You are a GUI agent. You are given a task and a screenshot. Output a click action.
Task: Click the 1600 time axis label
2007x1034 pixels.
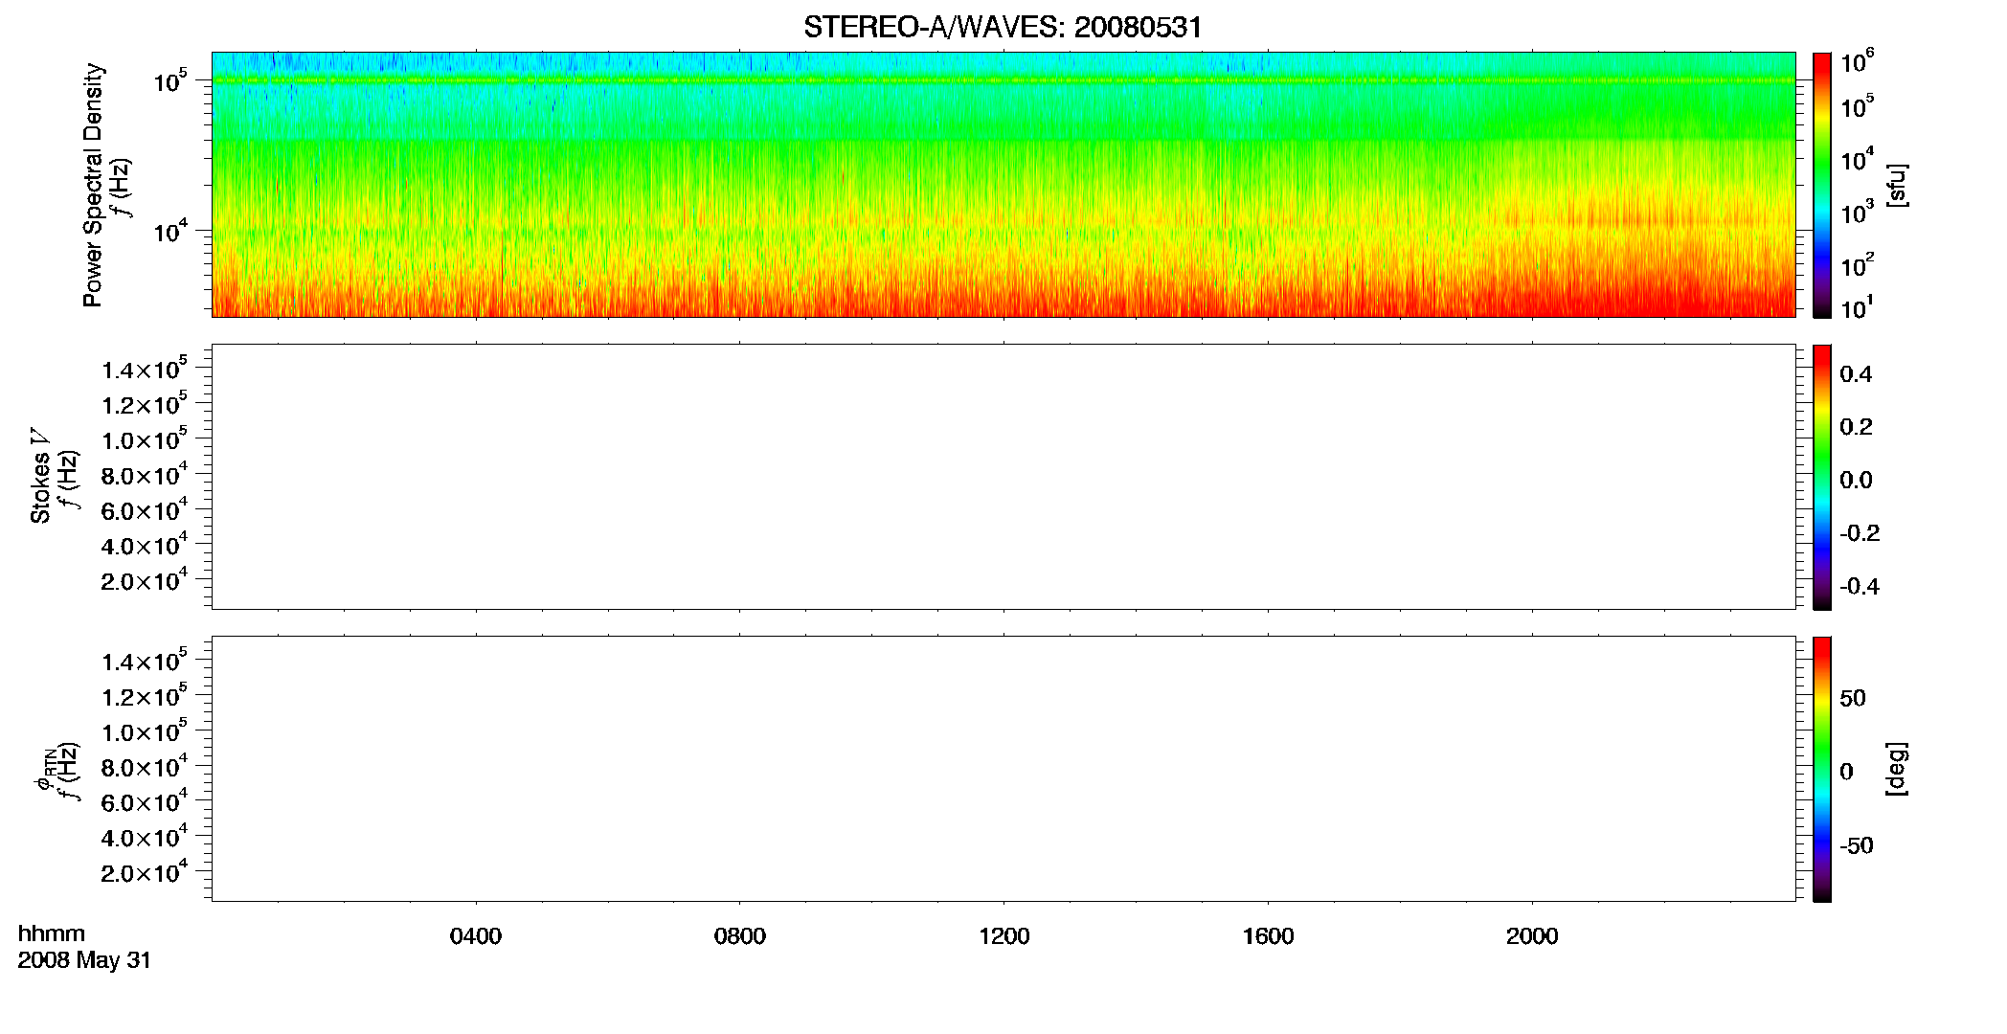click(1269, 936)
